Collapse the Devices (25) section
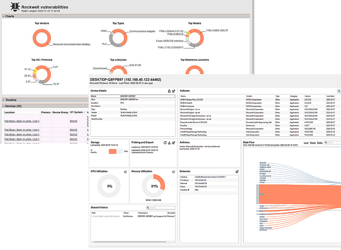The image size is (341, 250). tap(3, 106)
